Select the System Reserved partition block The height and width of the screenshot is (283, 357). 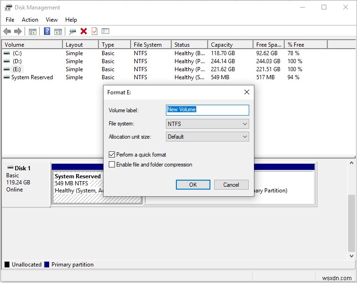97,187
